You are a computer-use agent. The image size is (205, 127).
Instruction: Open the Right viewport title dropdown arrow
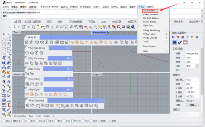(x=101, y=74)
